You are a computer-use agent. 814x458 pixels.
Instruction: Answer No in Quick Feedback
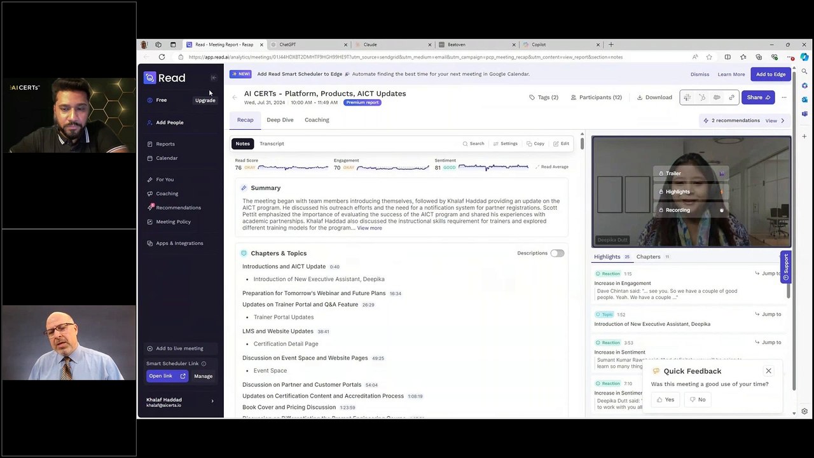tap(698, 399)
